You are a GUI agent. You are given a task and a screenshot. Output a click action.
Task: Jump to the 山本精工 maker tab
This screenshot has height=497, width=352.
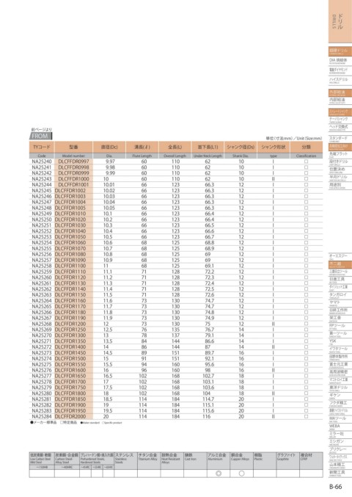click(340, 465)
